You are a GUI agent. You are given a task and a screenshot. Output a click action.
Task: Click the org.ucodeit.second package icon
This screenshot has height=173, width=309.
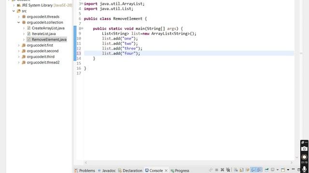point(24,51)
